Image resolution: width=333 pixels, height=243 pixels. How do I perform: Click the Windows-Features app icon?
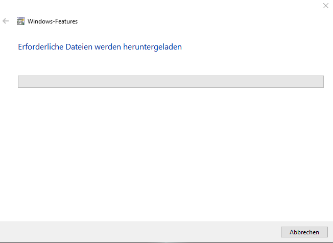(x=20, y=21)
